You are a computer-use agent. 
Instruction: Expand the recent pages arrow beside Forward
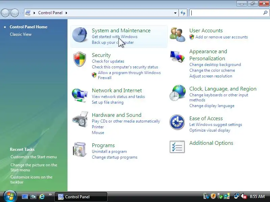point(21,13)
